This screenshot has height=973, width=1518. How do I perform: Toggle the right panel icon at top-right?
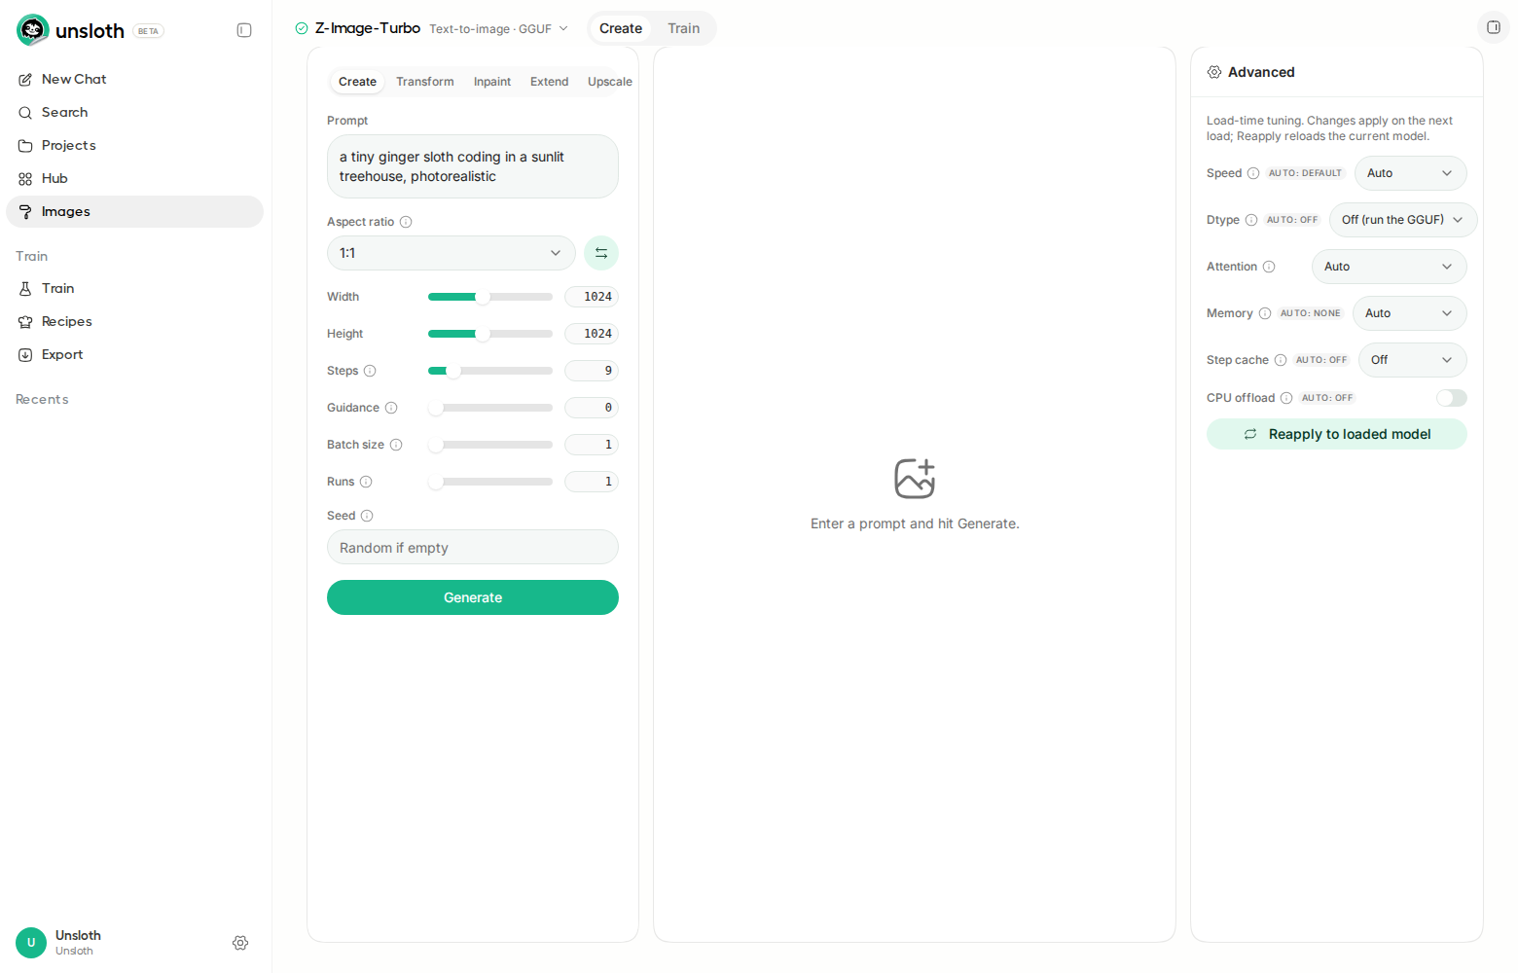(x=1494, y=27)
